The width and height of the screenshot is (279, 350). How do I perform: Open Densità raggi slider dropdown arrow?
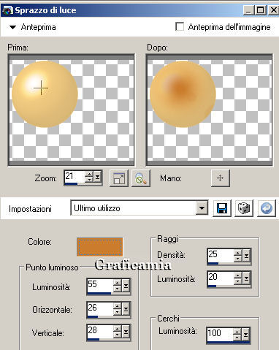246,256
